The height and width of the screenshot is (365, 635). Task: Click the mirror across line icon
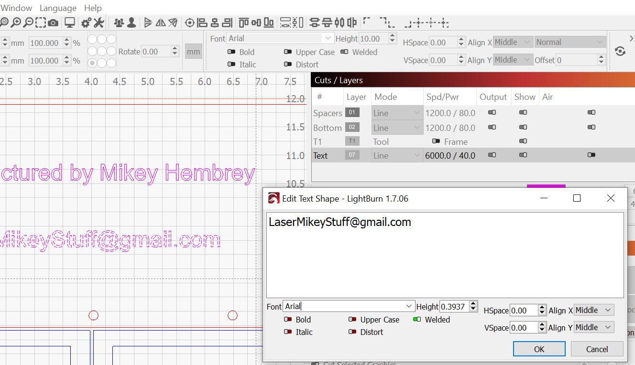click(x=173, y=22)
